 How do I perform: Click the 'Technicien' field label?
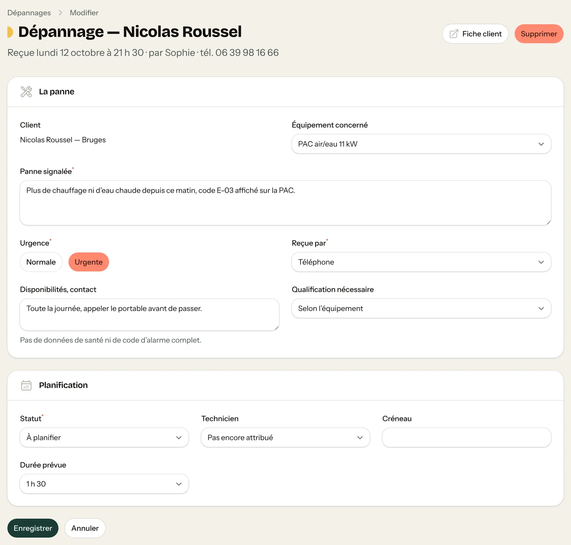click(220, 419)
